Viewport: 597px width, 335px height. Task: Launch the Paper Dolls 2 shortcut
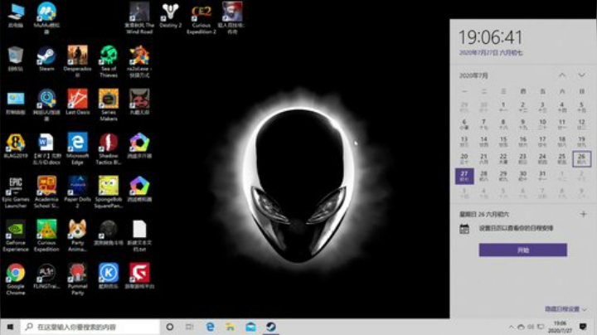pos(77,192)
